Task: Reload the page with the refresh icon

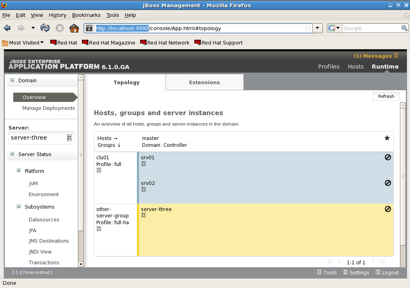Action: click(45, 28)
